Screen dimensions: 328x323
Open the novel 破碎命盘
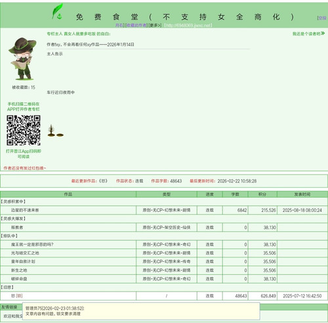point(19,279)
